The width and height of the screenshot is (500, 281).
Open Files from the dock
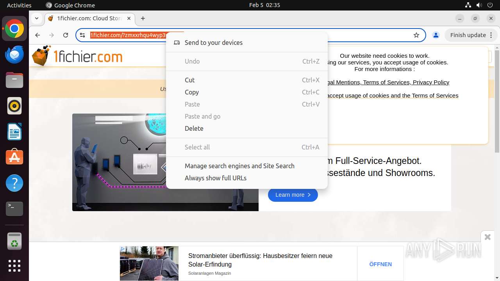[x=14, y=80]
